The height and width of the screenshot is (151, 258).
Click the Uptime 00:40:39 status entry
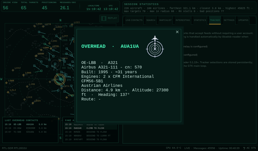click(229, 148)
